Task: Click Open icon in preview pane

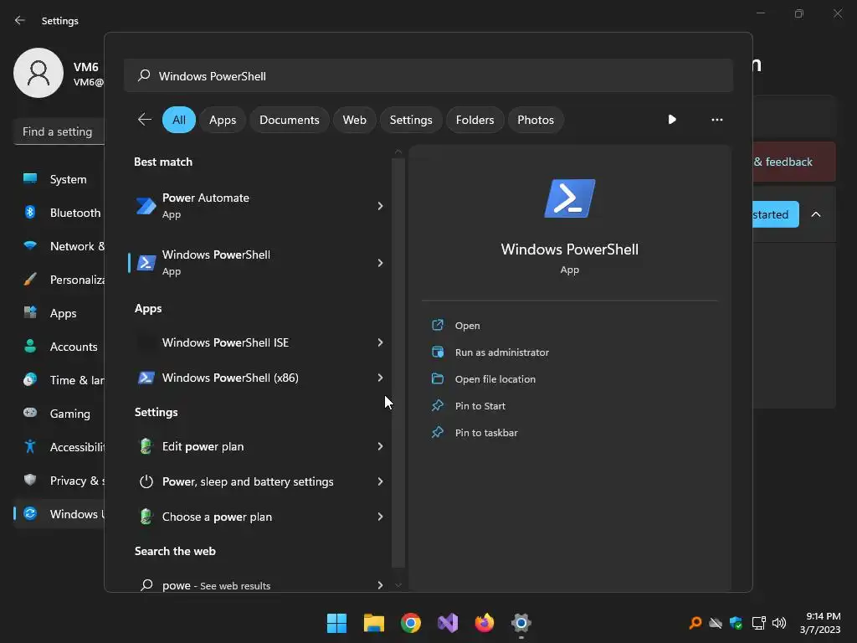Action: 438,326
